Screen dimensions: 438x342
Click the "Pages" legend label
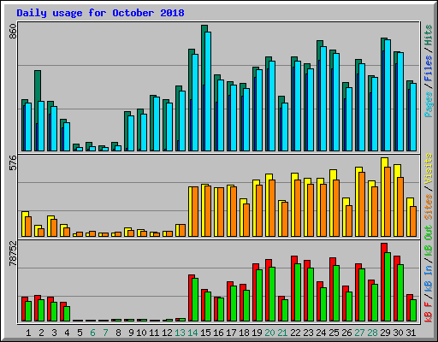pos(429,104)
